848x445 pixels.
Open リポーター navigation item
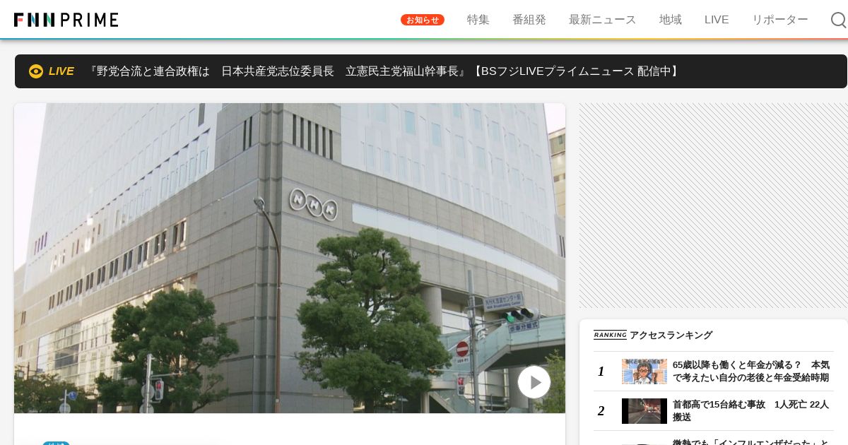780,20
